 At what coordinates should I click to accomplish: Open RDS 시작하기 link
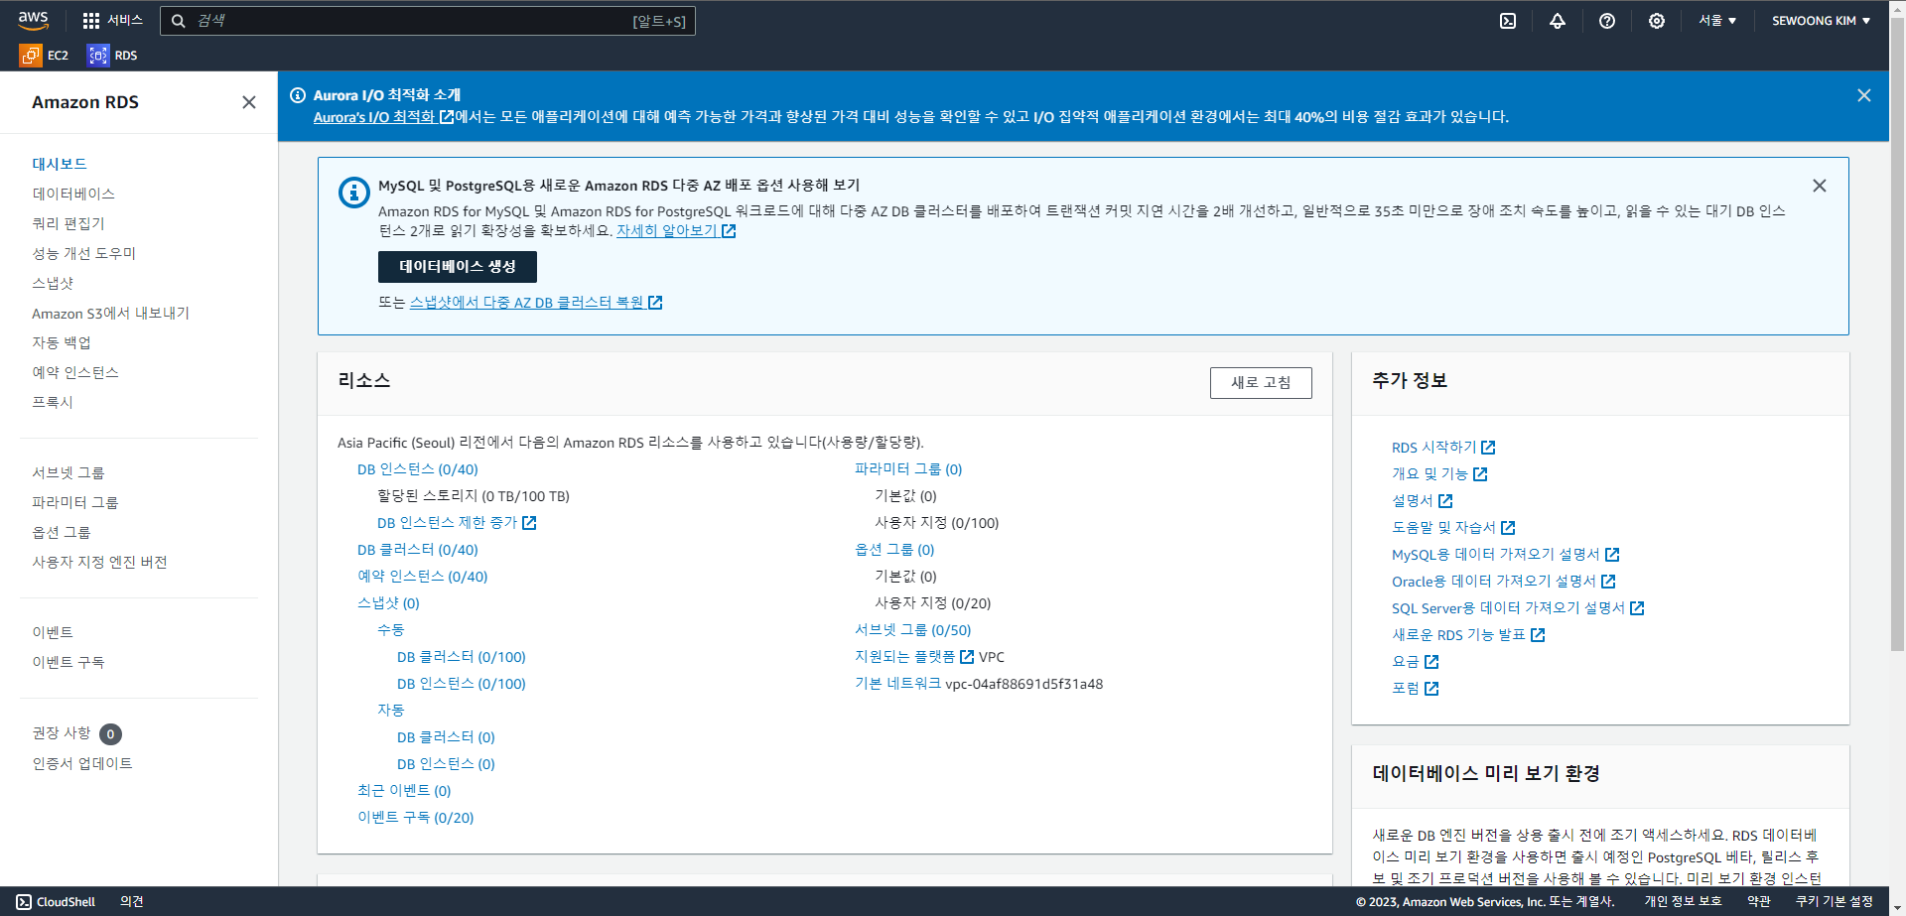1443,448
